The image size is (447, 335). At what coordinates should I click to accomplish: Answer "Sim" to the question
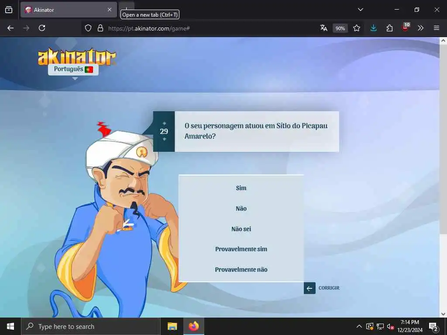241,188
